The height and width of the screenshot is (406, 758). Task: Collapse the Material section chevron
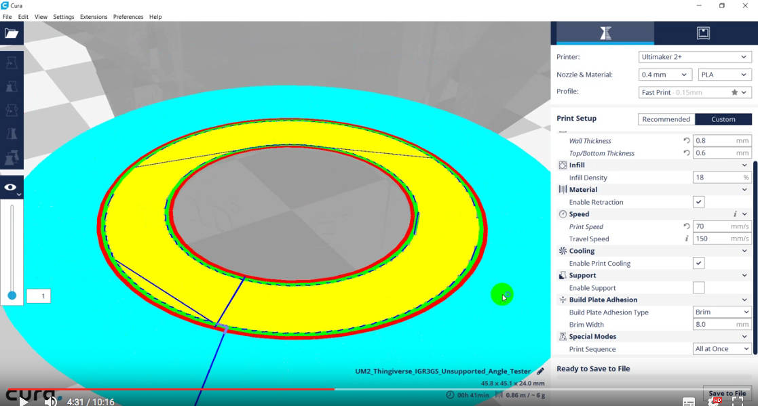tap(744, 189)
